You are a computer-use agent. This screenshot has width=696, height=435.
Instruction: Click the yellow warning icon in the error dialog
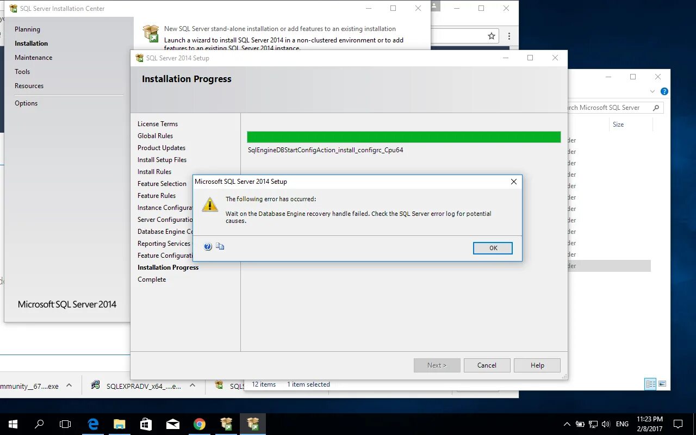click(210, 204)
